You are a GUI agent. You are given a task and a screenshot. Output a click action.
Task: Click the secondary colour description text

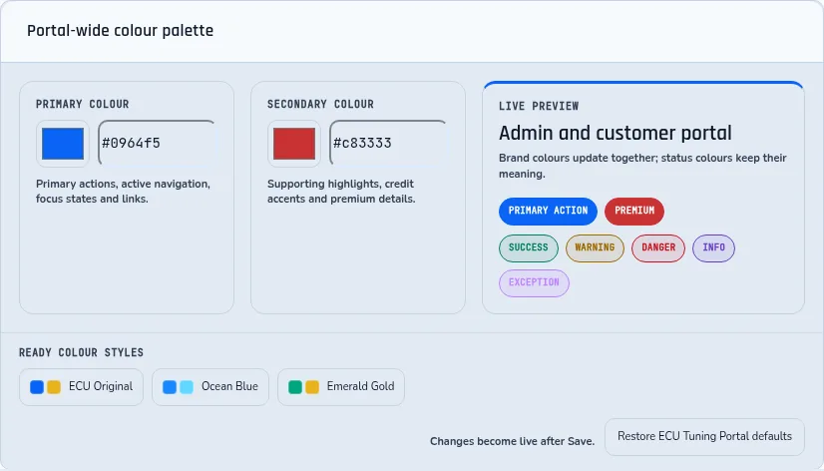point(341,192)
